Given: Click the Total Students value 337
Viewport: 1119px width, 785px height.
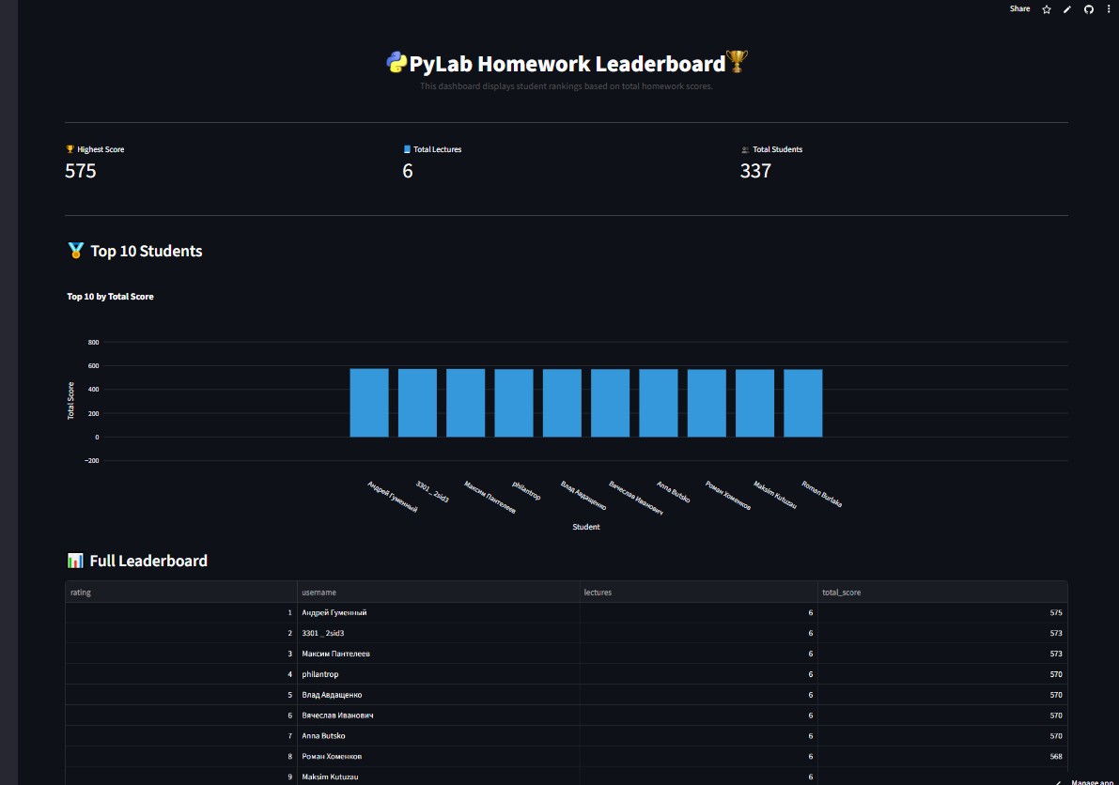Looking at the screenshot, I should coord(755,171).
